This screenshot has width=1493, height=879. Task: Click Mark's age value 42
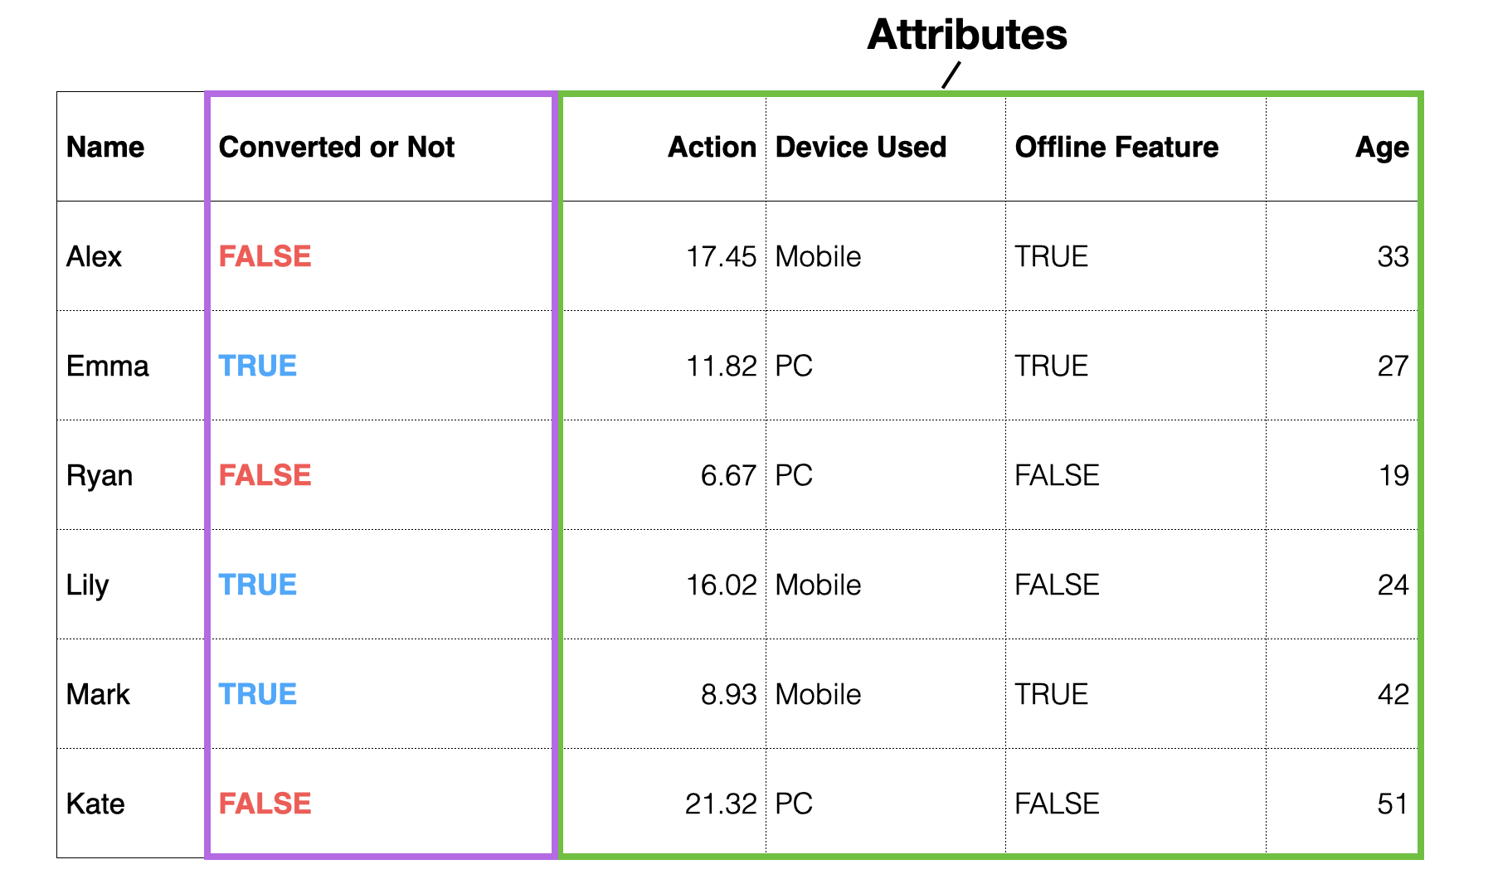1393,694
